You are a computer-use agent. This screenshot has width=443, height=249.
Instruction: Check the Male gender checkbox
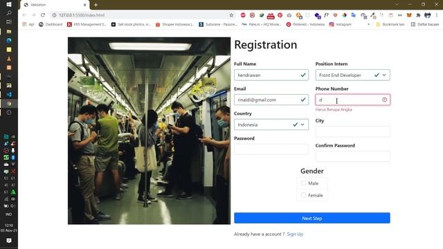click(x=303, y=183)
